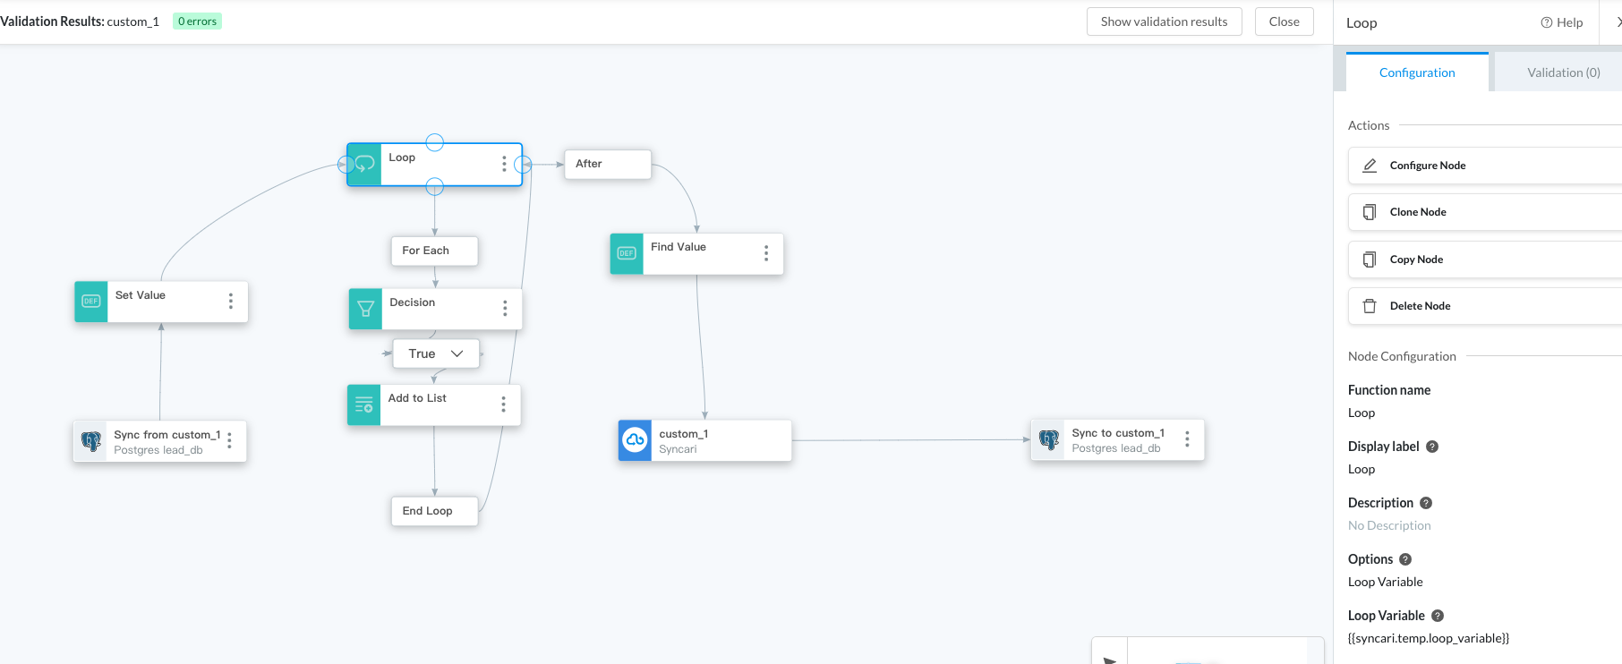Click the Sync to custom_1 Postgres icon
Image resolution: width=1622 pixels, height=664 pixels.
tap(1049, 439)
